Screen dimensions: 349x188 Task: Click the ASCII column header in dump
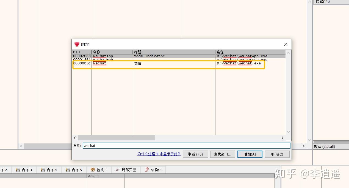coord(106,176)
